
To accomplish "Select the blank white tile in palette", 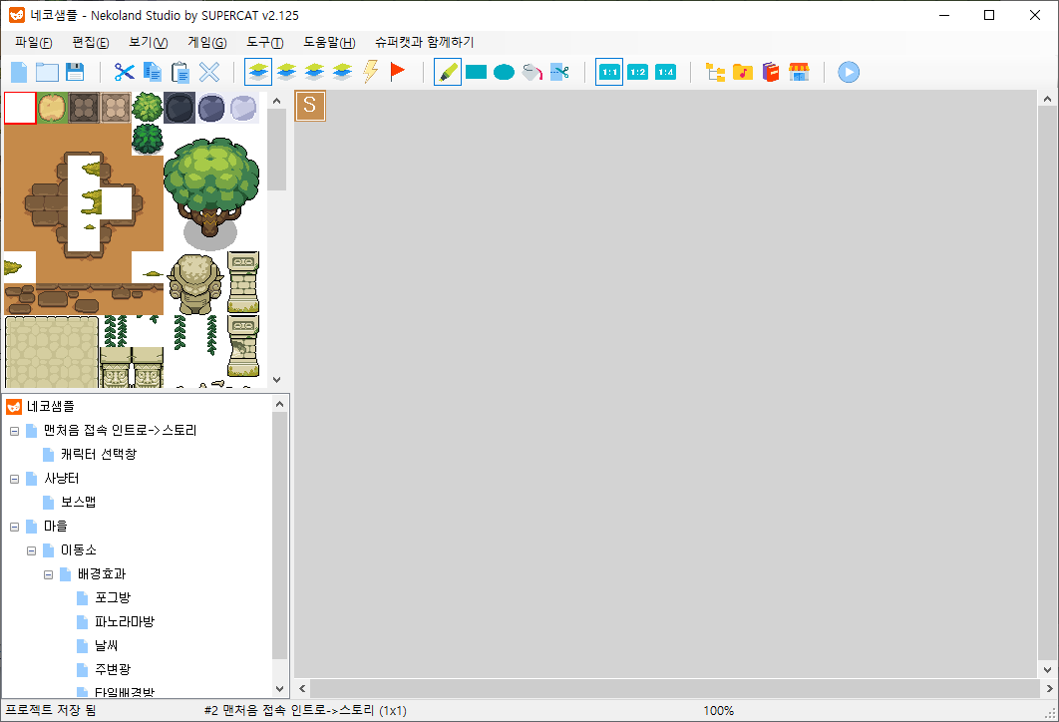I will pyautogui.click(x=20, y=108).
